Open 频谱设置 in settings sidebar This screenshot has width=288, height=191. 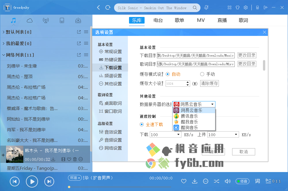pyautogui.click(x=110, y=76)
